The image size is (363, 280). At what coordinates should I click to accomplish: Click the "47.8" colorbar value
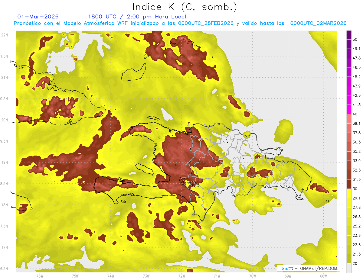click(357, 58)
